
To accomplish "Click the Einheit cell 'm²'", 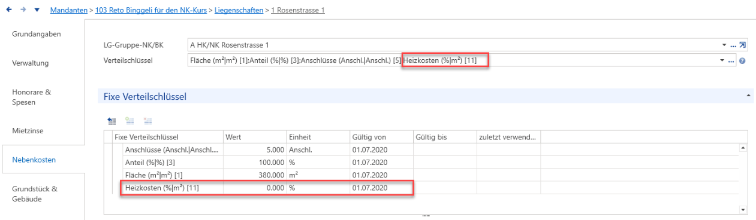I will click(x=318, y=175).
